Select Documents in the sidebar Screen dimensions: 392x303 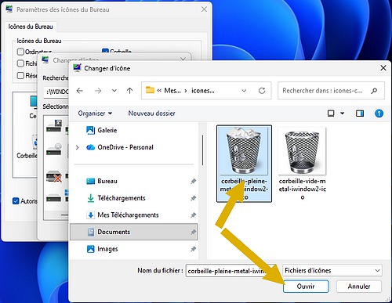(x=134, y=232)
